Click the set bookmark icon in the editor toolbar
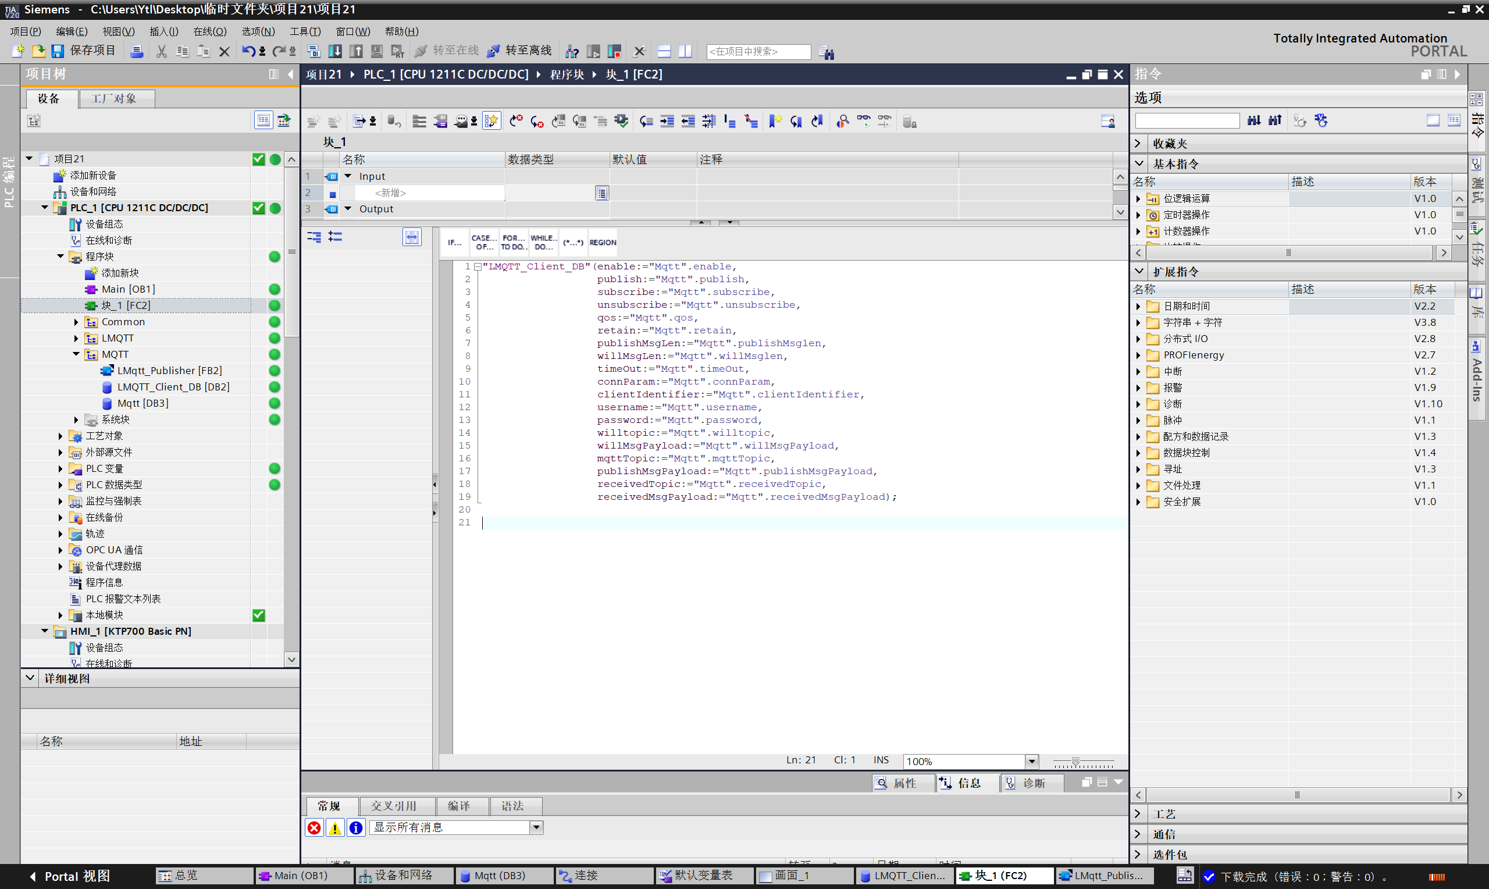Viewport: 1489px width, 889px height. tap(775, 122)
